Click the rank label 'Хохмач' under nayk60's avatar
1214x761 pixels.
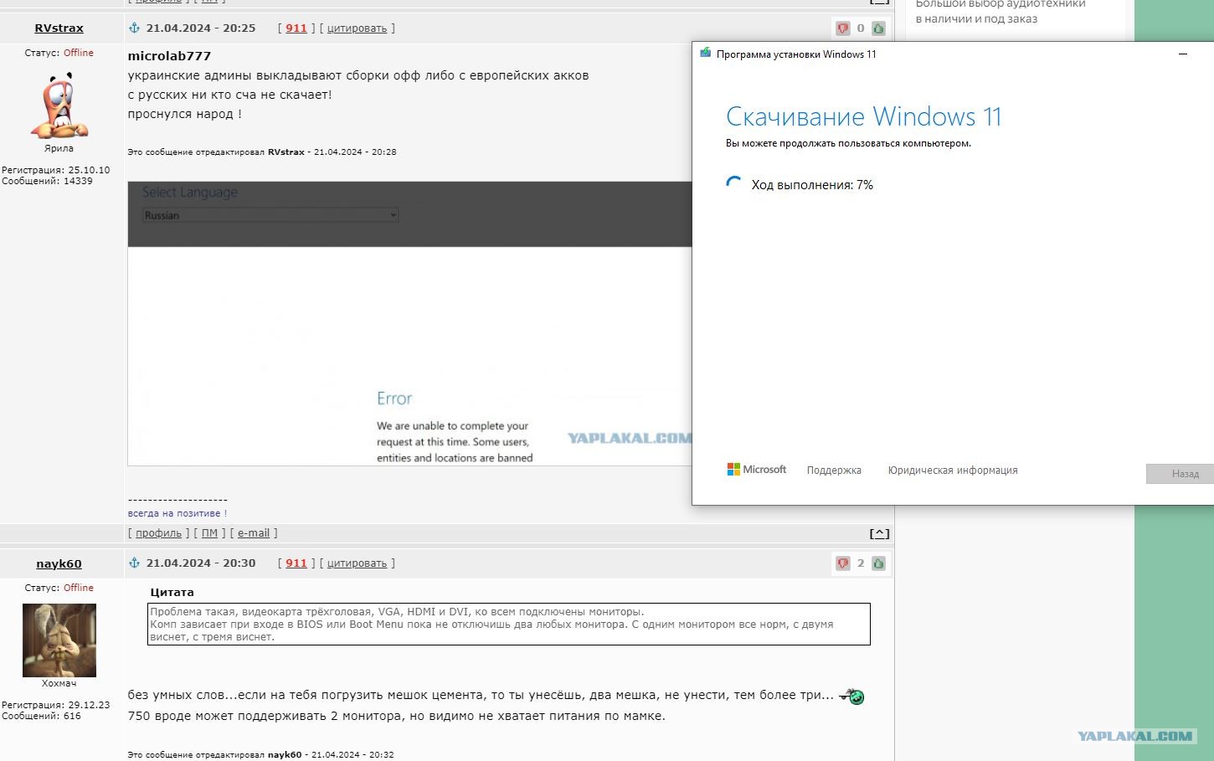click(x=59, y=683)
